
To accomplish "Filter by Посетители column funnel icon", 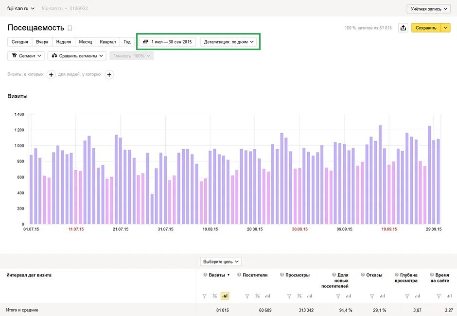I will [x=247, y=296].
